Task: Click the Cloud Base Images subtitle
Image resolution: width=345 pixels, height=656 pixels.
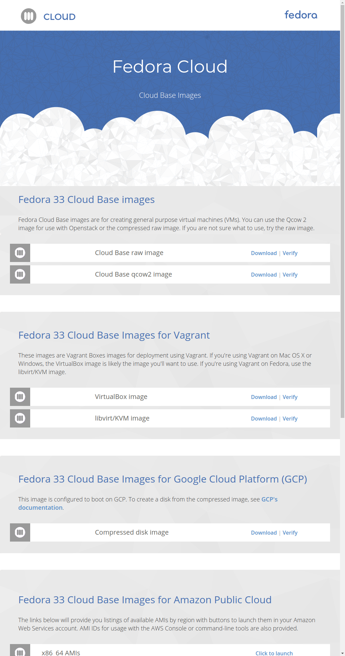Action: [170, 95]
